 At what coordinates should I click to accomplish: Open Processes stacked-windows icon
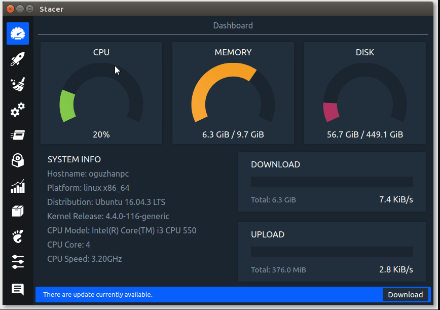[x=18, y=135]
